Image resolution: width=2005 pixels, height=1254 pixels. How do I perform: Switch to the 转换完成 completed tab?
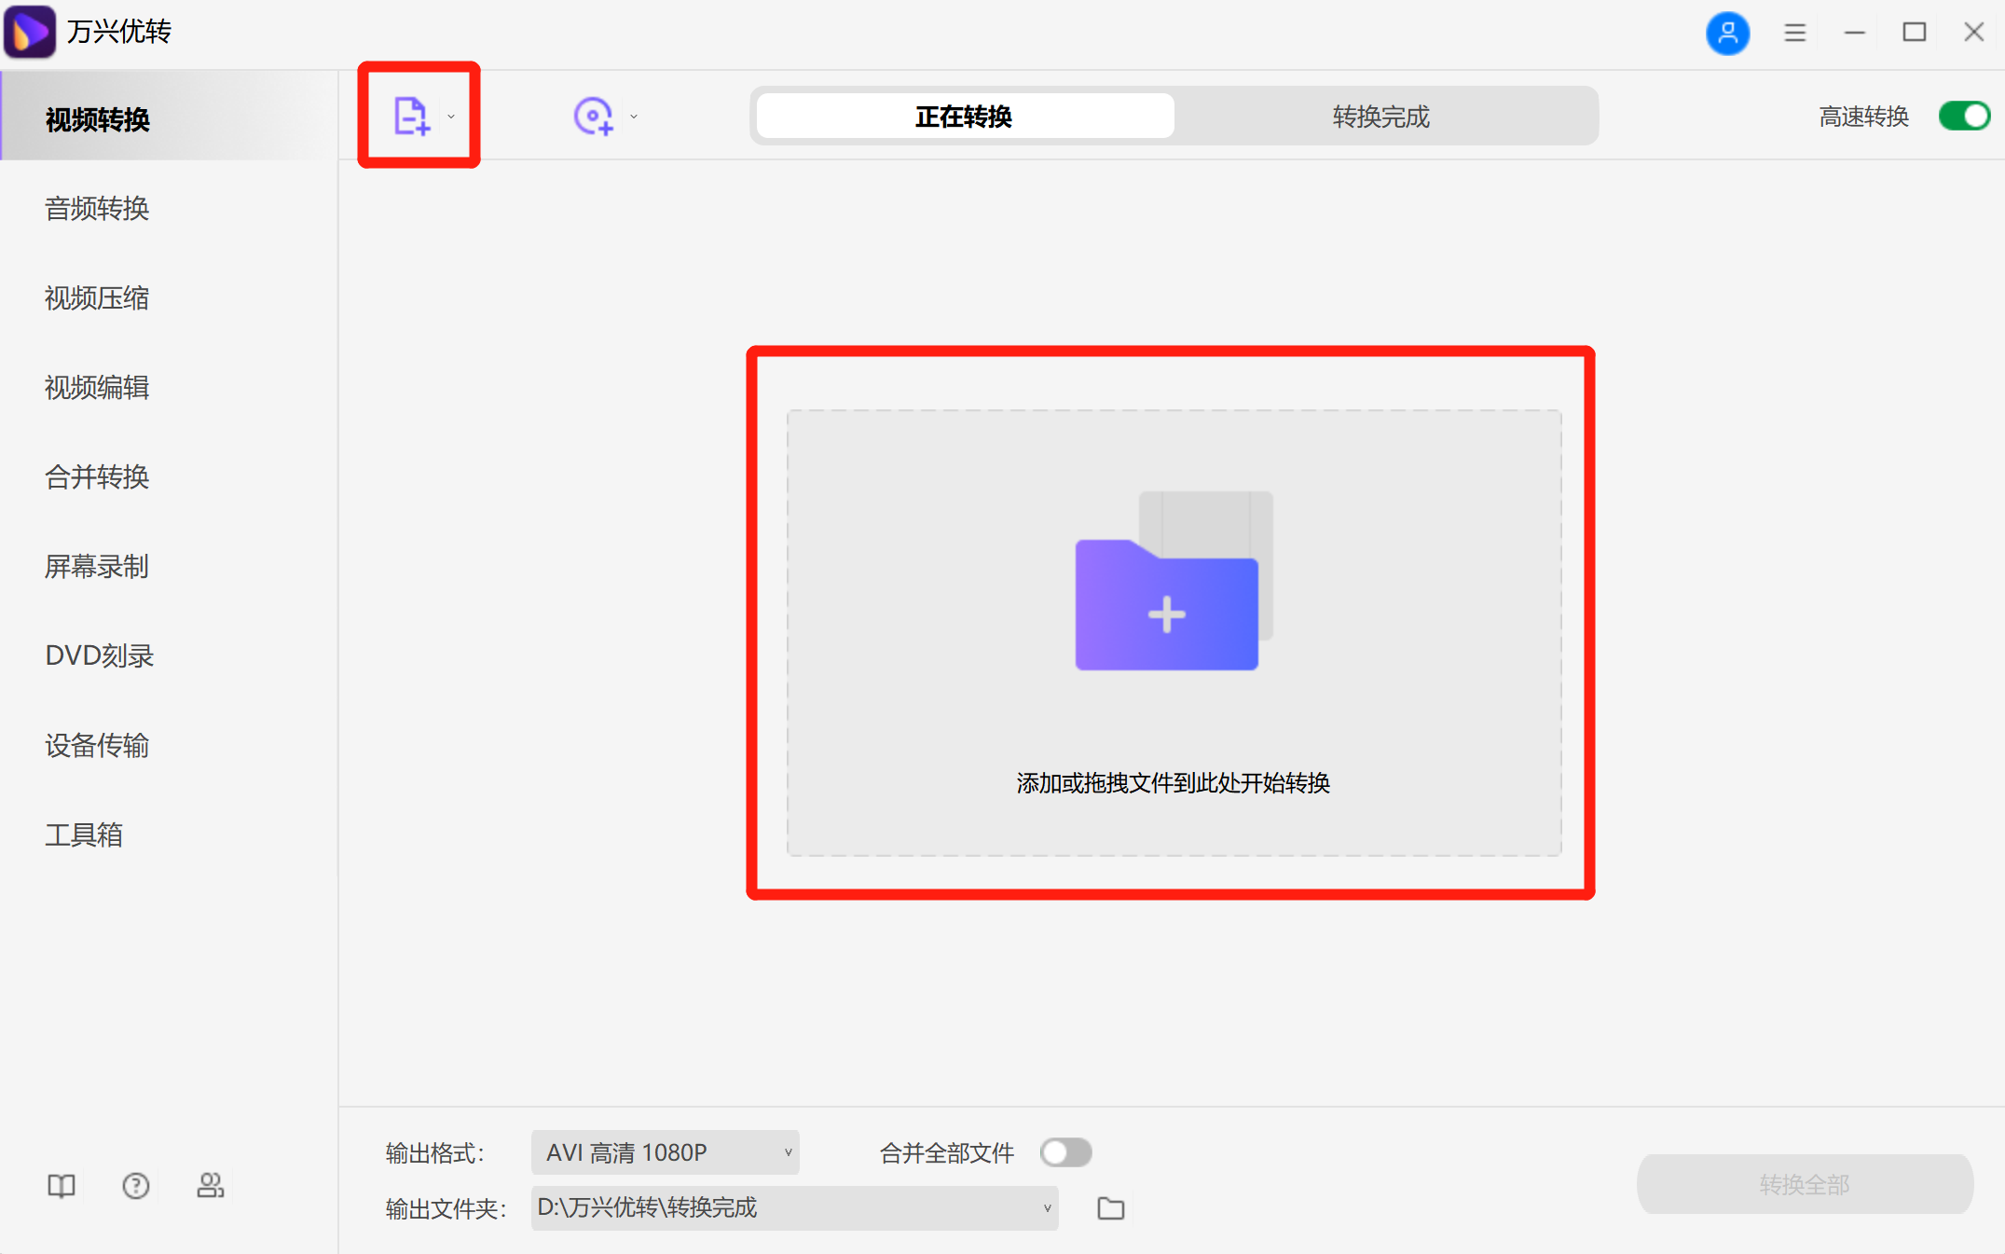pos(1380,117)
